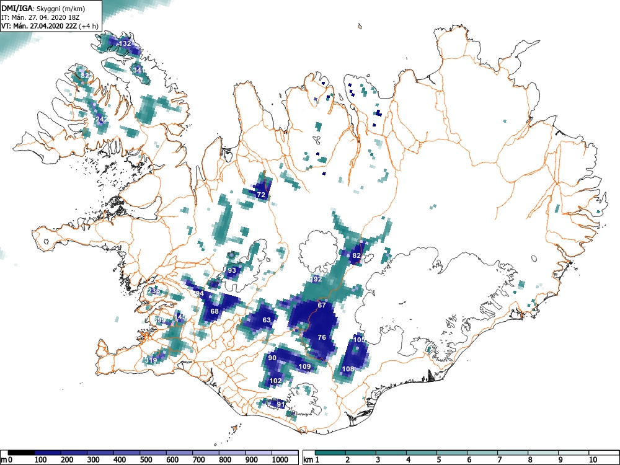Pick the darkest blue 100–200 m swatch
The width and height of the screenshot is (620, 465).
(x=48, y=453)
